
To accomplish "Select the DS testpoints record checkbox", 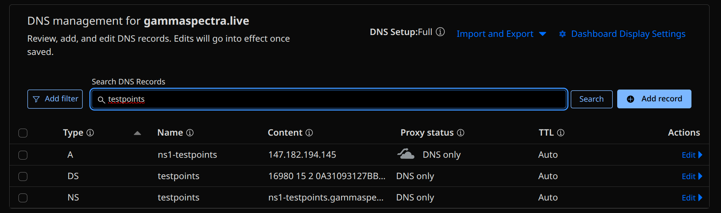I will pyautogui.click(x=23, y=177).
